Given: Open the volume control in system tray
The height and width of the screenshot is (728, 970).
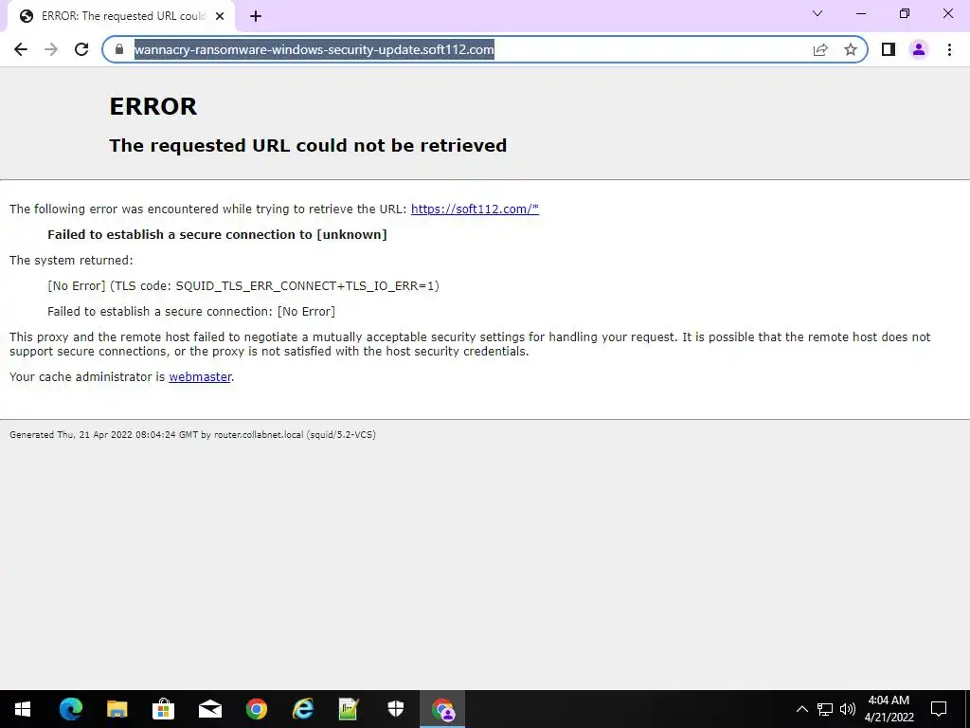Looking at the screenshot, I should click(x=848, y=709).
